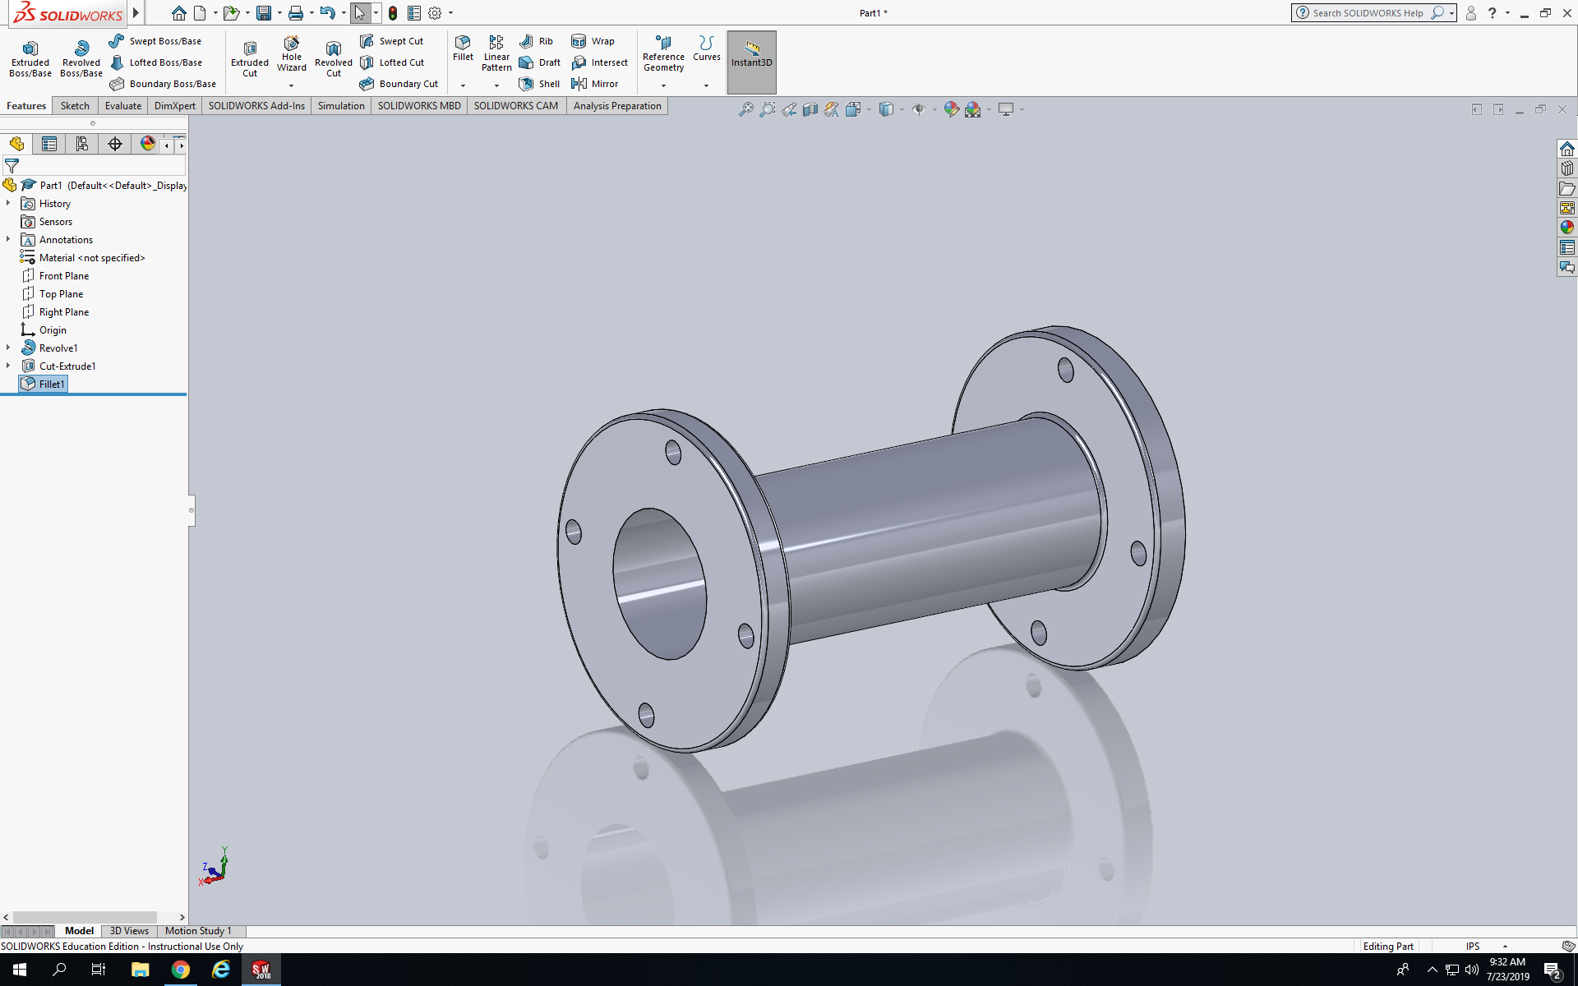Viewport: 1578px width, 986px height.
Task: Open the ConfigurationManager tab icon
Action: tap(82, 144)
